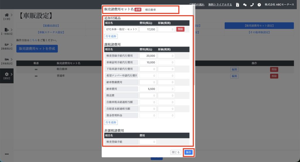300x162 pixels.
Task: Expand the chevron beside 【一括抽出】
Action: [x=11, y=30]
